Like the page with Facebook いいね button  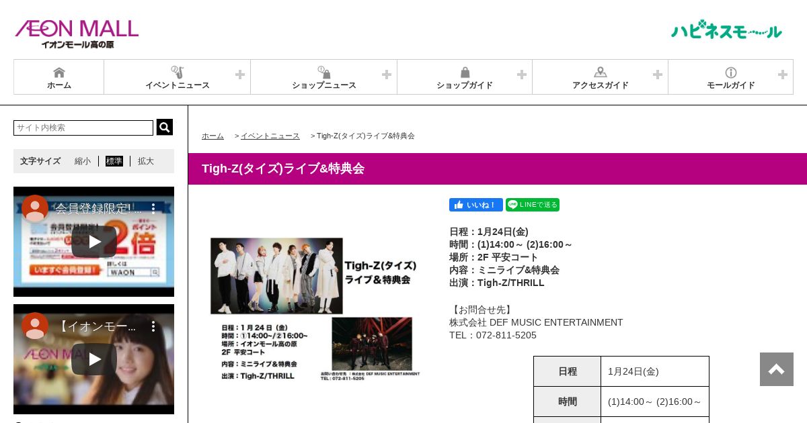(476, 205)
